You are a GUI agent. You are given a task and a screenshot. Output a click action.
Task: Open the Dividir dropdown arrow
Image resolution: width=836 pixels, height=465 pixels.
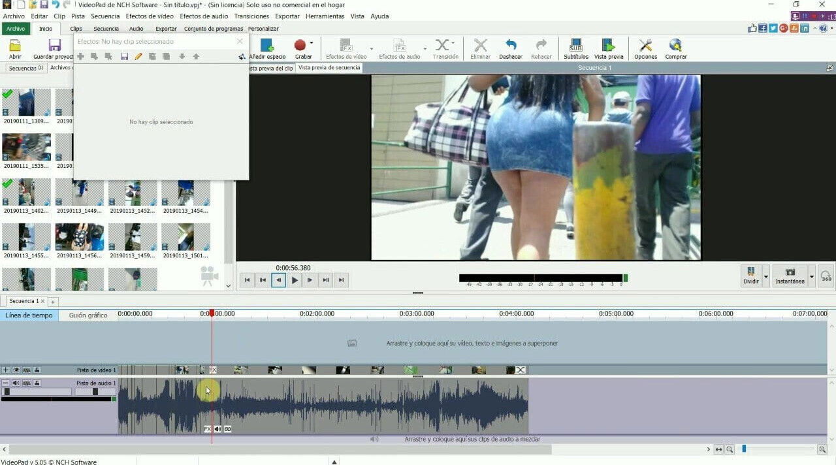(765, 278)
